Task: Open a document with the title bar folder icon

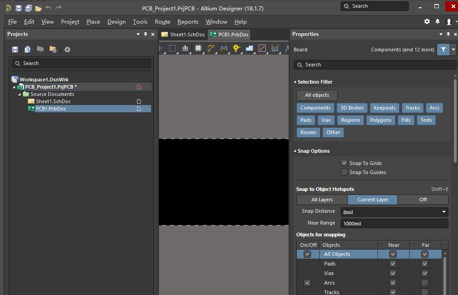Action: tap(38, 9)
